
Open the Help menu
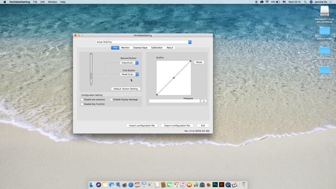(63, 2)
